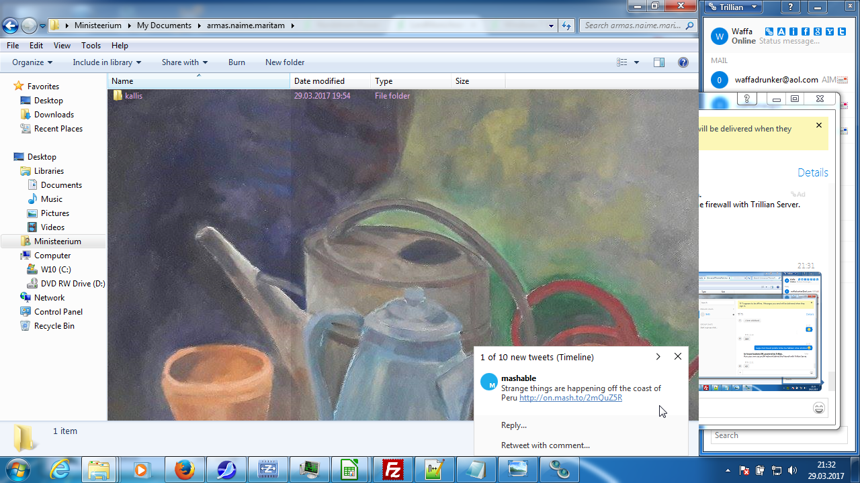
Task: Open the File menu
Action: tap(13, 46)
